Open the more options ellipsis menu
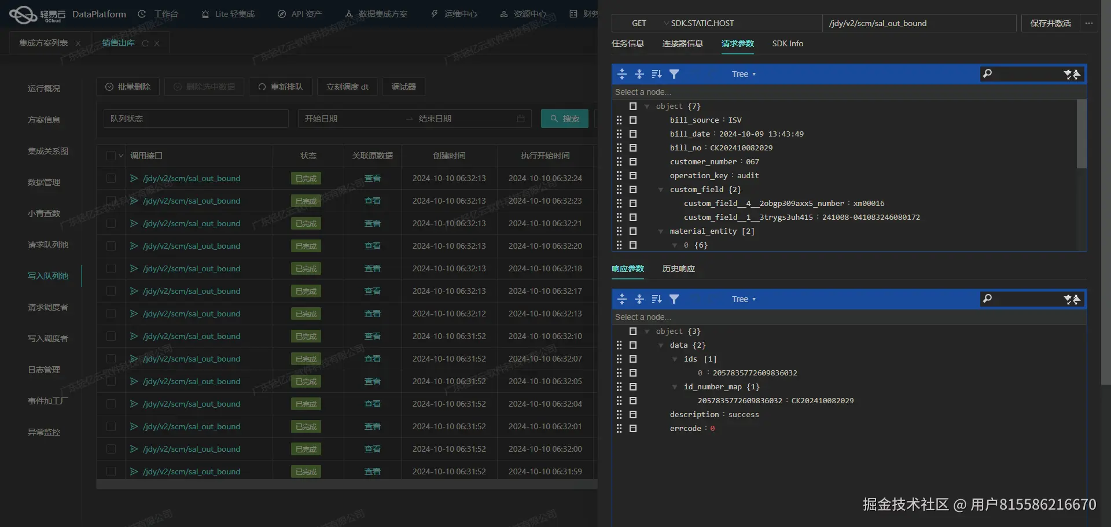 (x=1089, y=23)
